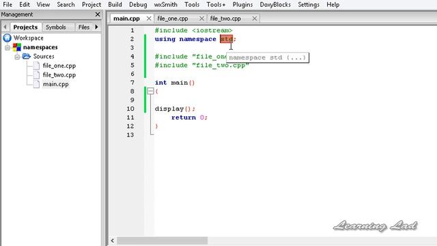Click the Workspace globe icon
Screen dimensions: 437x246
8,38
